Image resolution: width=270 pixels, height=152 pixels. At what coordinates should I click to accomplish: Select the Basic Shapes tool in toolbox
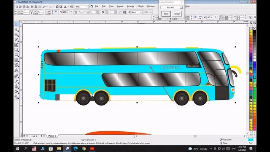pos(16,65)
